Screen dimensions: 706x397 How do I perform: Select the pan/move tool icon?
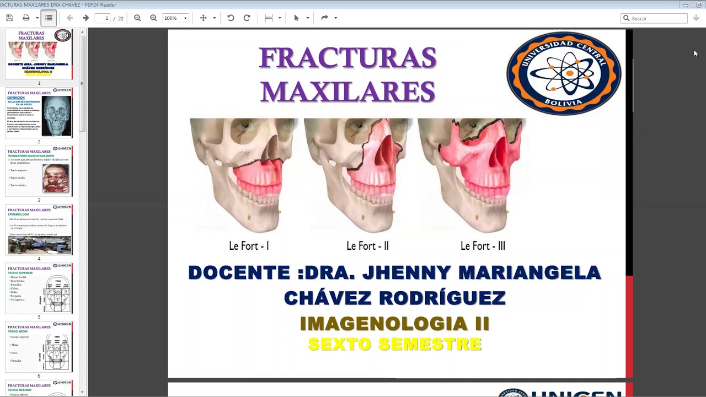click(203, 18)
